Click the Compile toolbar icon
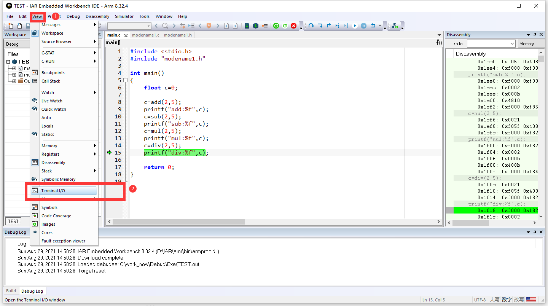548x306 pixels. coord(247,26)
